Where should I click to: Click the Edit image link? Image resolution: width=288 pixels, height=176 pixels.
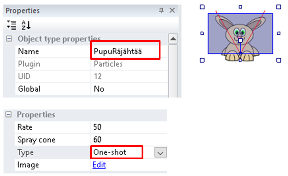pyautogui.click(x=99, y=165)
